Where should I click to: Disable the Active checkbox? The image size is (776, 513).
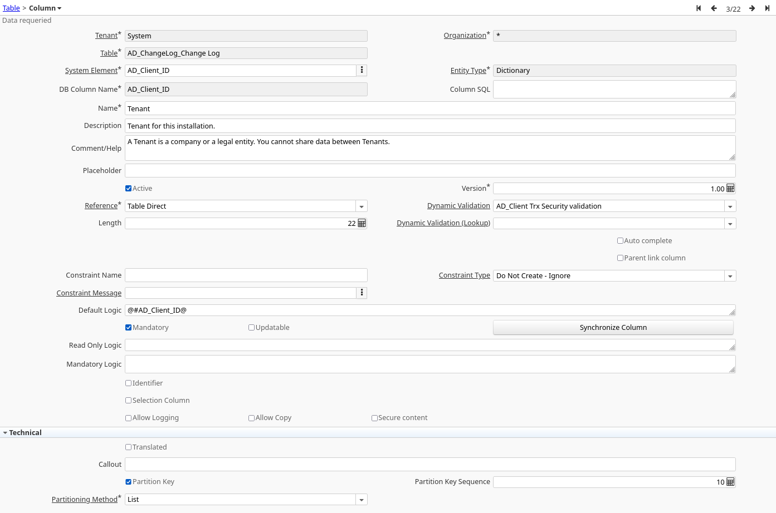pyautogui.click(x=128, y=188)
